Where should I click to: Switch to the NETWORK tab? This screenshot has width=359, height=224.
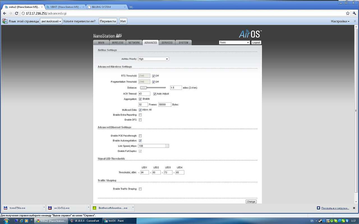tap(134, 43)
